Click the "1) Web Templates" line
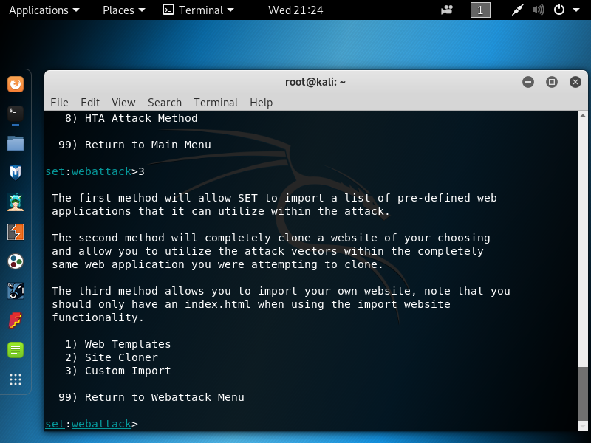This screenshot has height=443, width=591. click(x=118, y=344)
